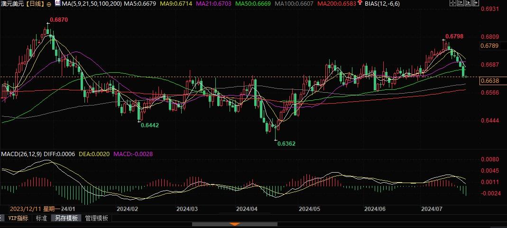Open the 管理模板 tab
The width and height of the screenshot is (507, 228).
(x=96, y=219)
